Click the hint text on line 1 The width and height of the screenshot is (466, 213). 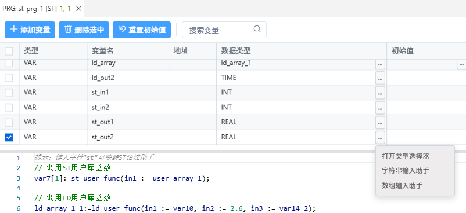tap(94, 157)
